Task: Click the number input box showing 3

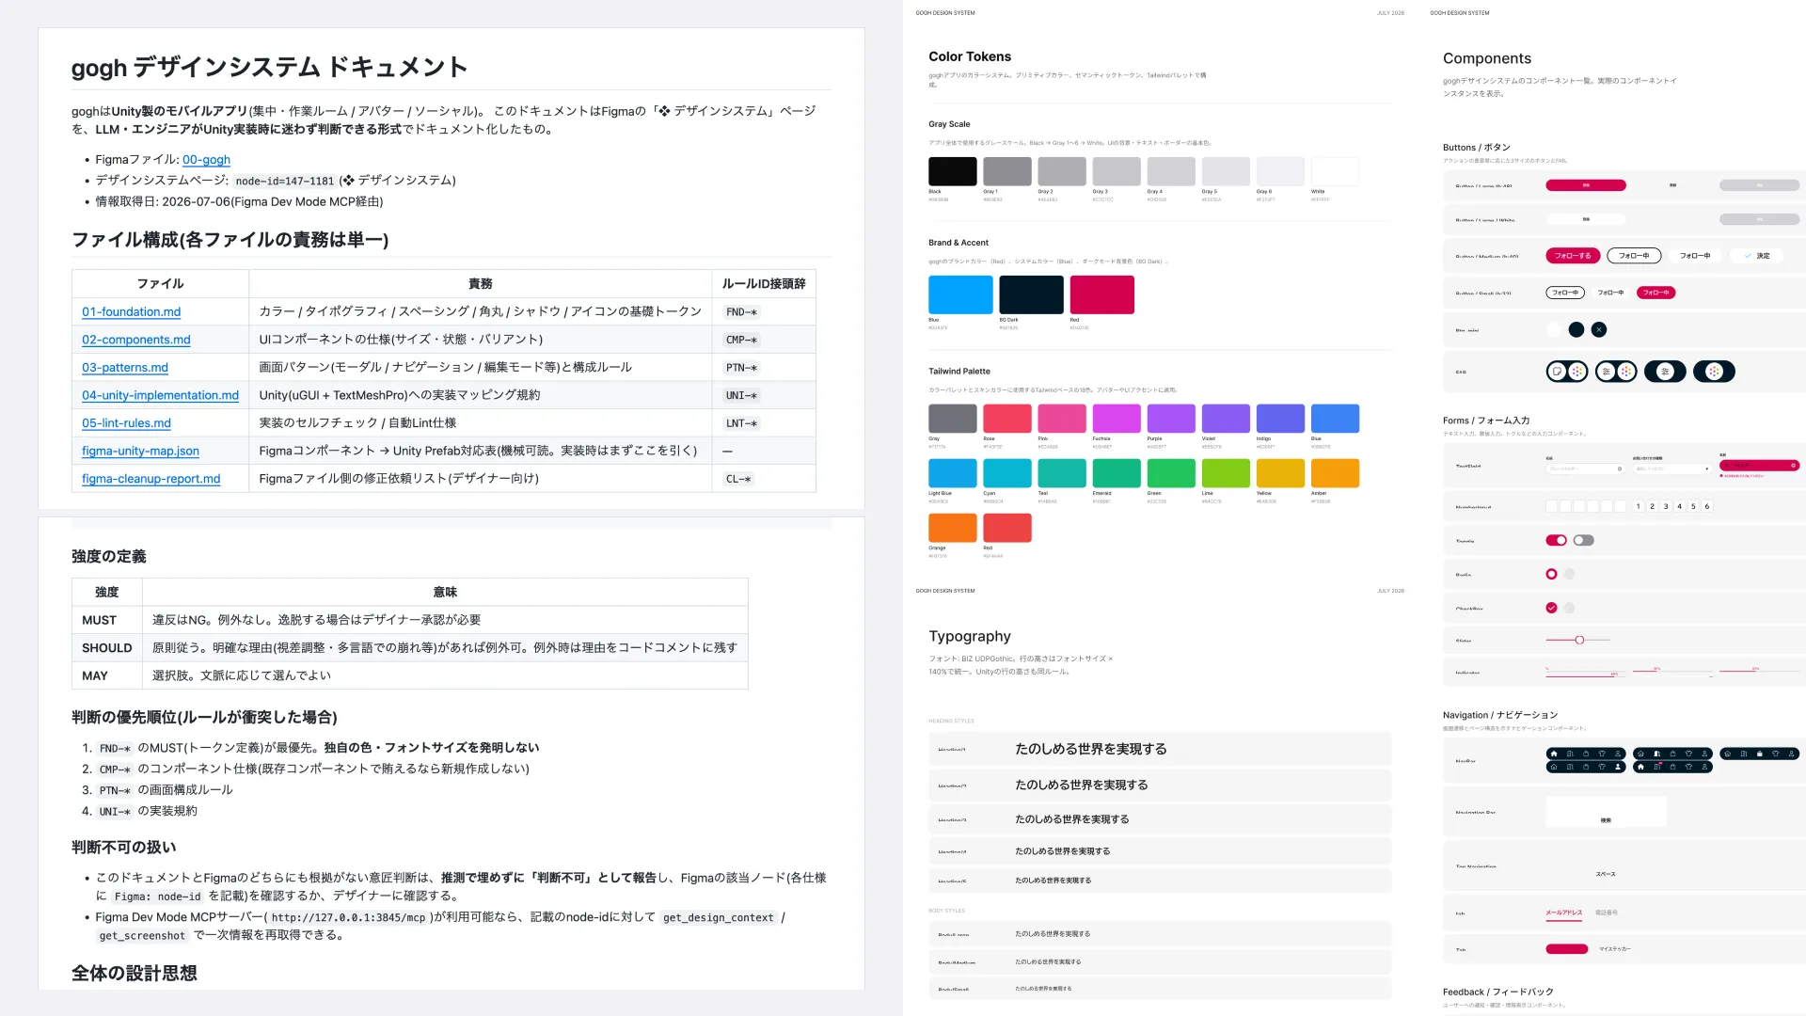Action: pyautogui.click(x=1666, y=506)
